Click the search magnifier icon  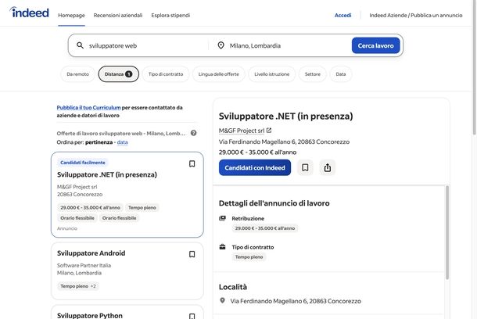point(80,45)
